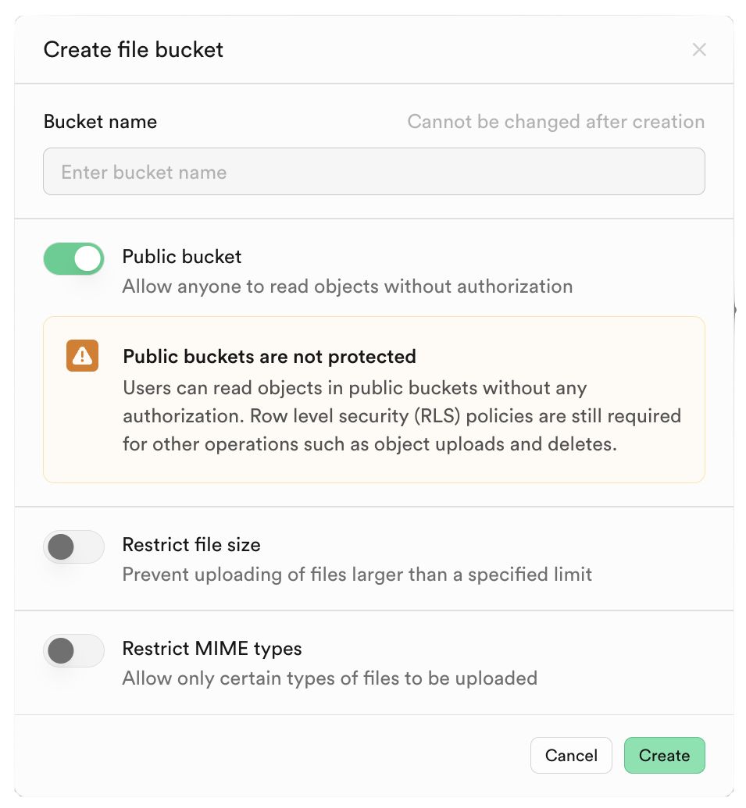Click the Restrict file size label
This screenshot has height=808, width=746.
[x=191, y=545]
